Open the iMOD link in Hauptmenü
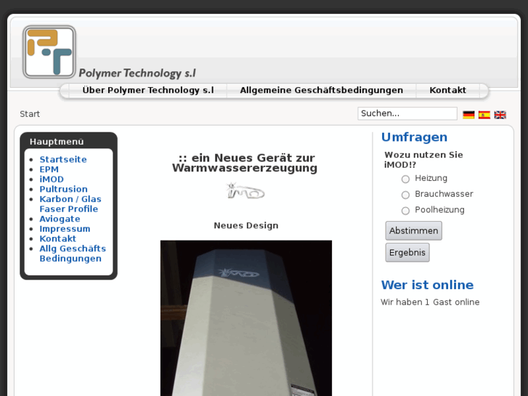Screen dimensions: 528x396 point(52,179)
